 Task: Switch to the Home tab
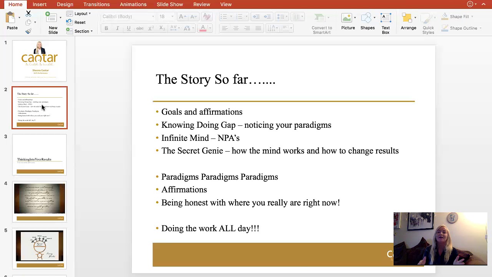[15, 4]
